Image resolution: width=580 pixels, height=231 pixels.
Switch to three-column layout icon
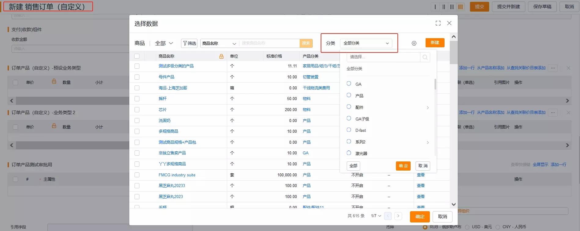pos(452,7)
